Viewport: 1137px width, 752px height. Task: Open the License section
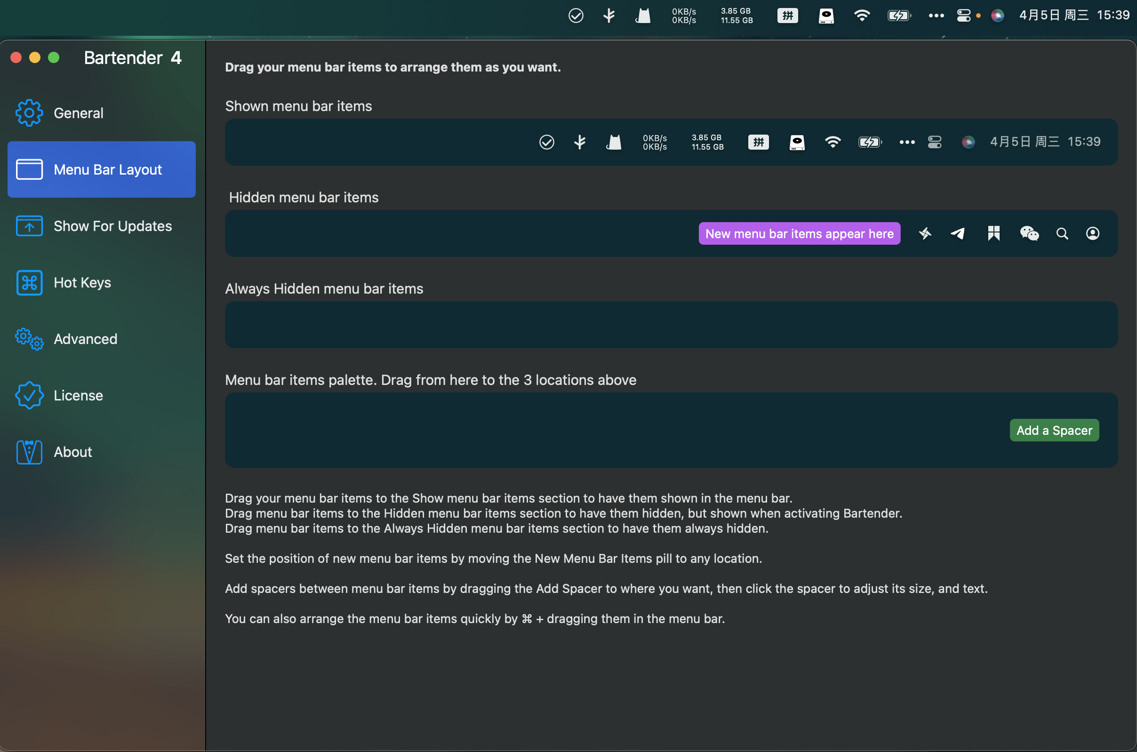pyautogui.click(x=102, y=395)
